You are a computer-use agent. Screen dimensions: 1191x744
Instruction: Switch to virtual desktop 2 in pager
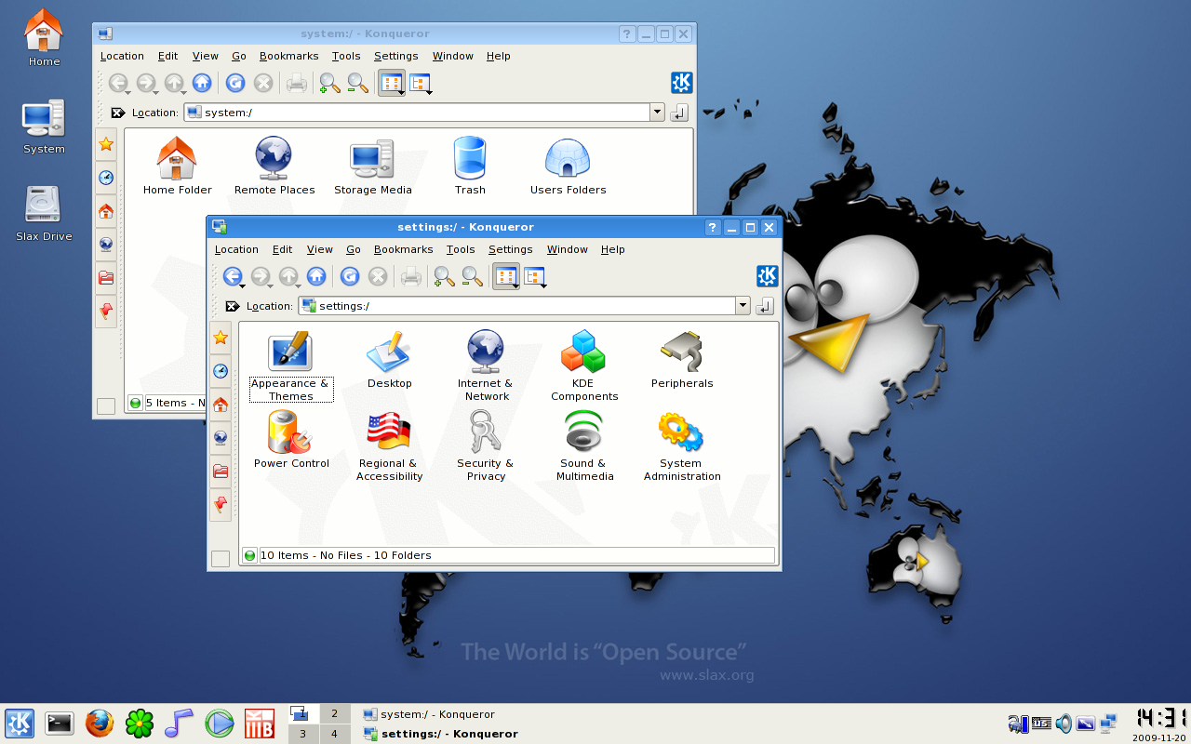tap(334, 713)
